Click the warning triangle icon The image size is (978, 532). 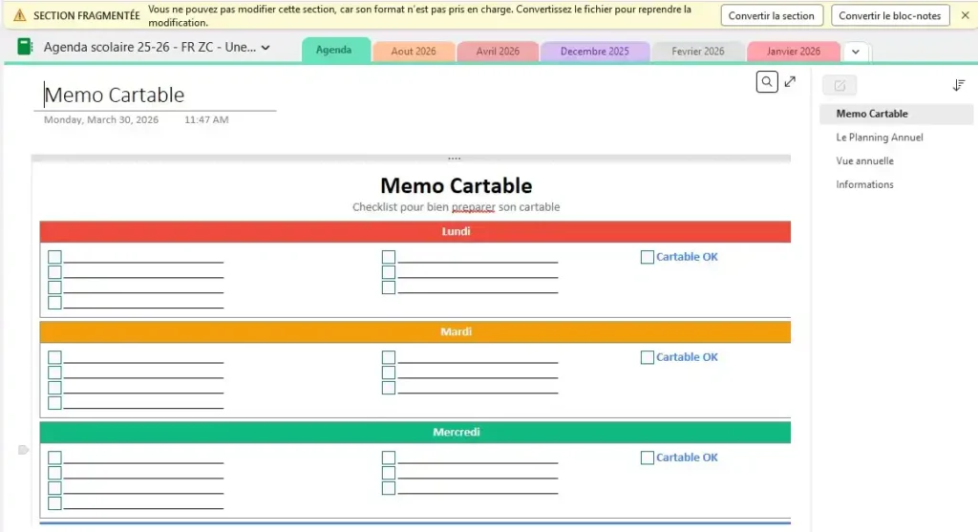(x=20, y=15)
